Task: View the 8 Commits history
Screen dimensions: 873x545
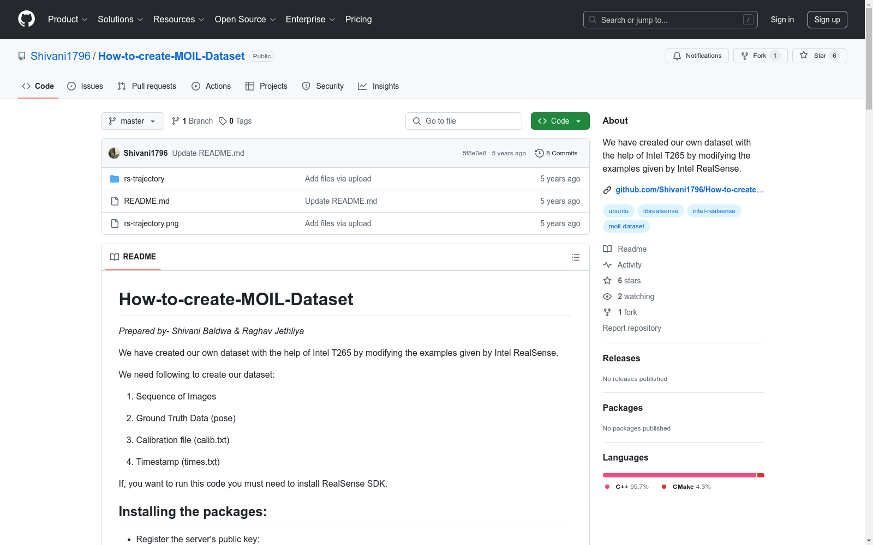Action: coord(557,153)
